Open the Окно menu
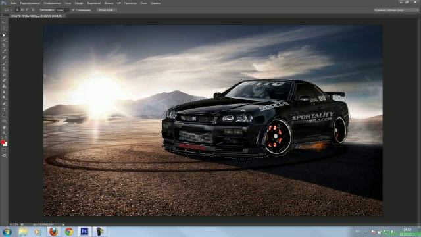 143,3
